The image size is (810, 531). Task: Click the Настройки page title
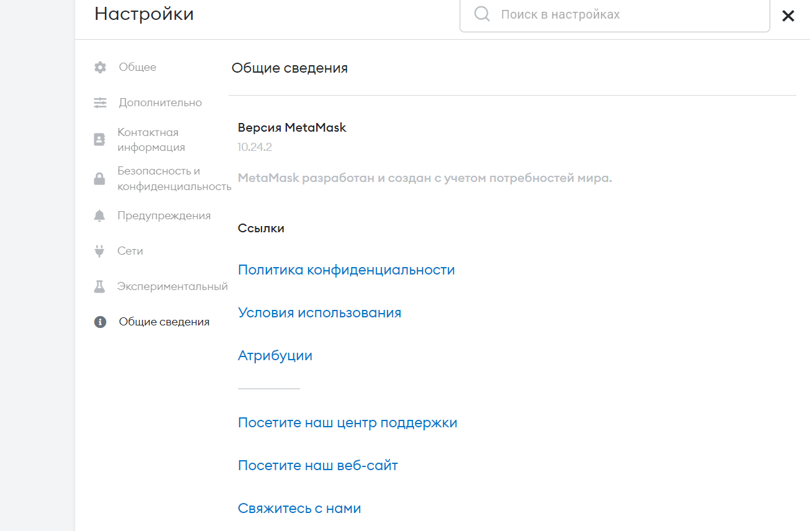coord(144,14)
